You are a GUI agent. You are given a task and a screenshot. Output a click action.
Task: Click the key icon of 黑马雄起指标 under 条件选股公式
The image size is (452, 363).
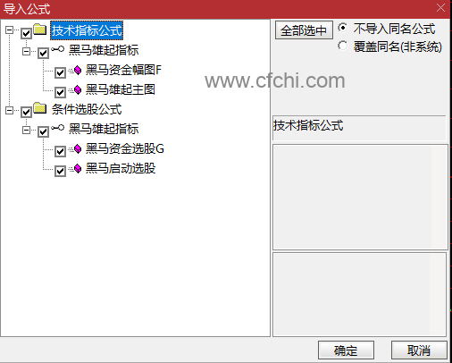[x=57, y=128]
